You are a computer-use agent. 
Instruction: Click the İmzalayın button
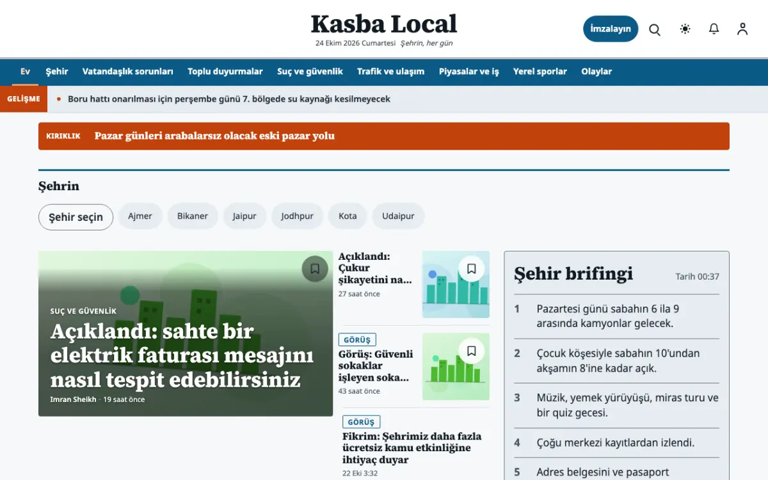(611, 29)
